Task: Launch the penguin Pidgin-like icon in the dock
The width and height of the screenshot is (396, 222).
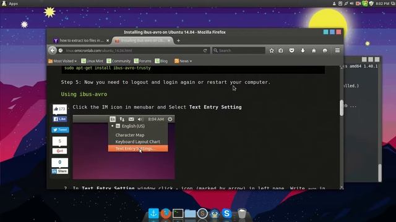Action: tap(215, 213)
